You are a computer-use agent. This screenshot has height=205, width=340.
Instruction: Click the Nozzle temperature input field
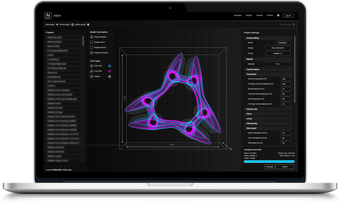[286, 79]
